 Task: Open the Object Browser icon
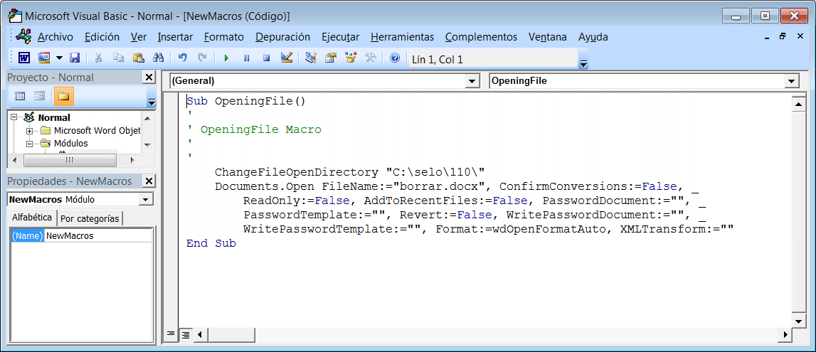tap(350, 58)
